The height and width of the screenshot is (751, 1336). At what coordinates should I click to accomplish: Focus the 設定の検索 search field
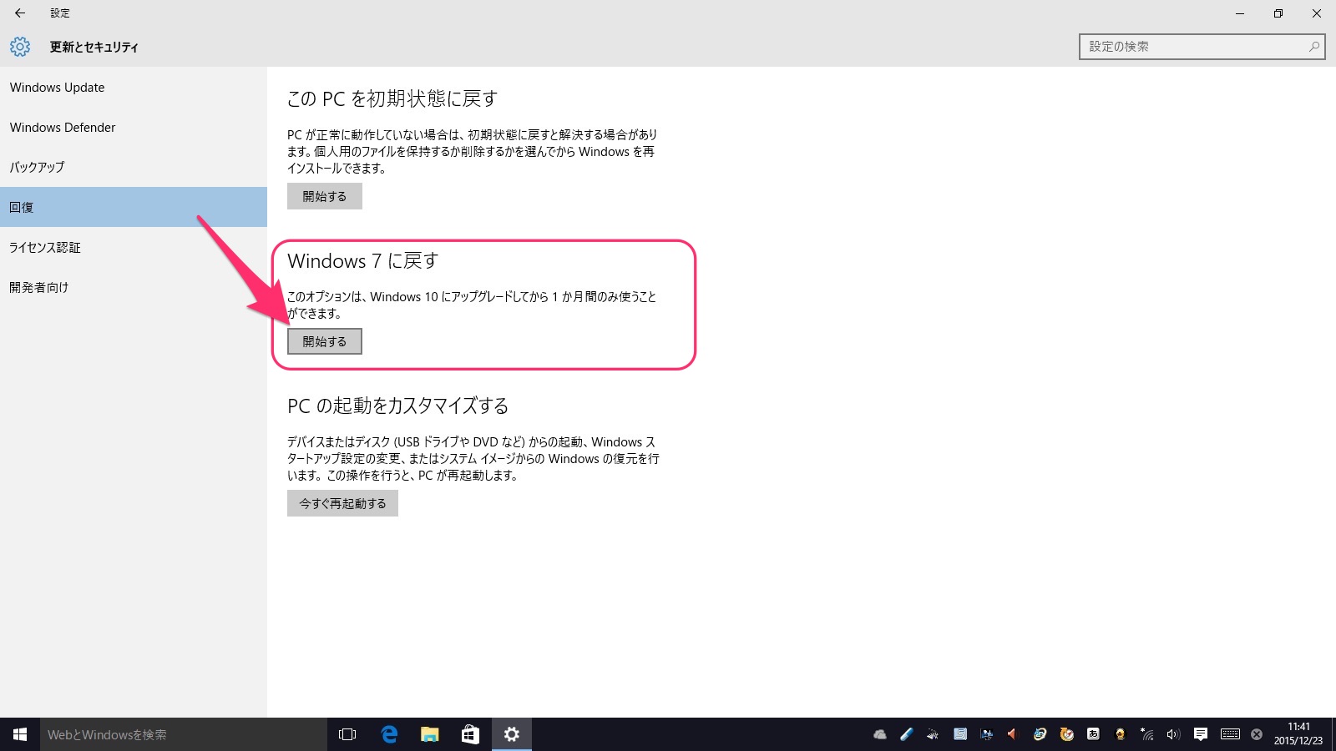coord(1201,47)
